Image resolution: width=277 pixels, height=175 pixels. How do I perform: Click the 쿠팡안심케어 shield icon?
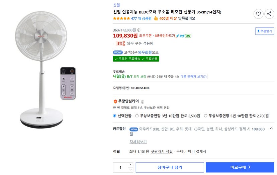click(x=115, y=102)
